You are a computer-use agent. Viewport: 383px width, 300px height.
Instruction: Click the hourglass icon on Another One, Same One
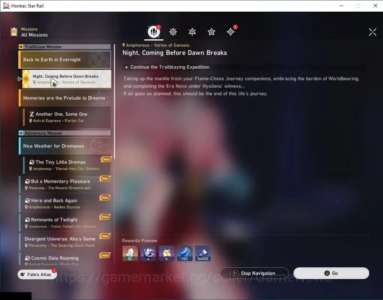(32, 114)
